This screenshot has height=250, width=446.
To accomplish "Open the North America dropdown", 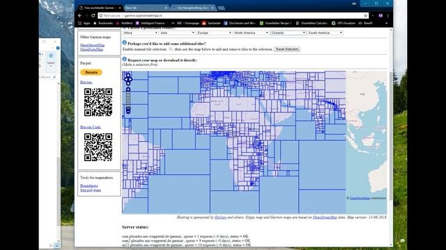I will click(x=251, y=33).
